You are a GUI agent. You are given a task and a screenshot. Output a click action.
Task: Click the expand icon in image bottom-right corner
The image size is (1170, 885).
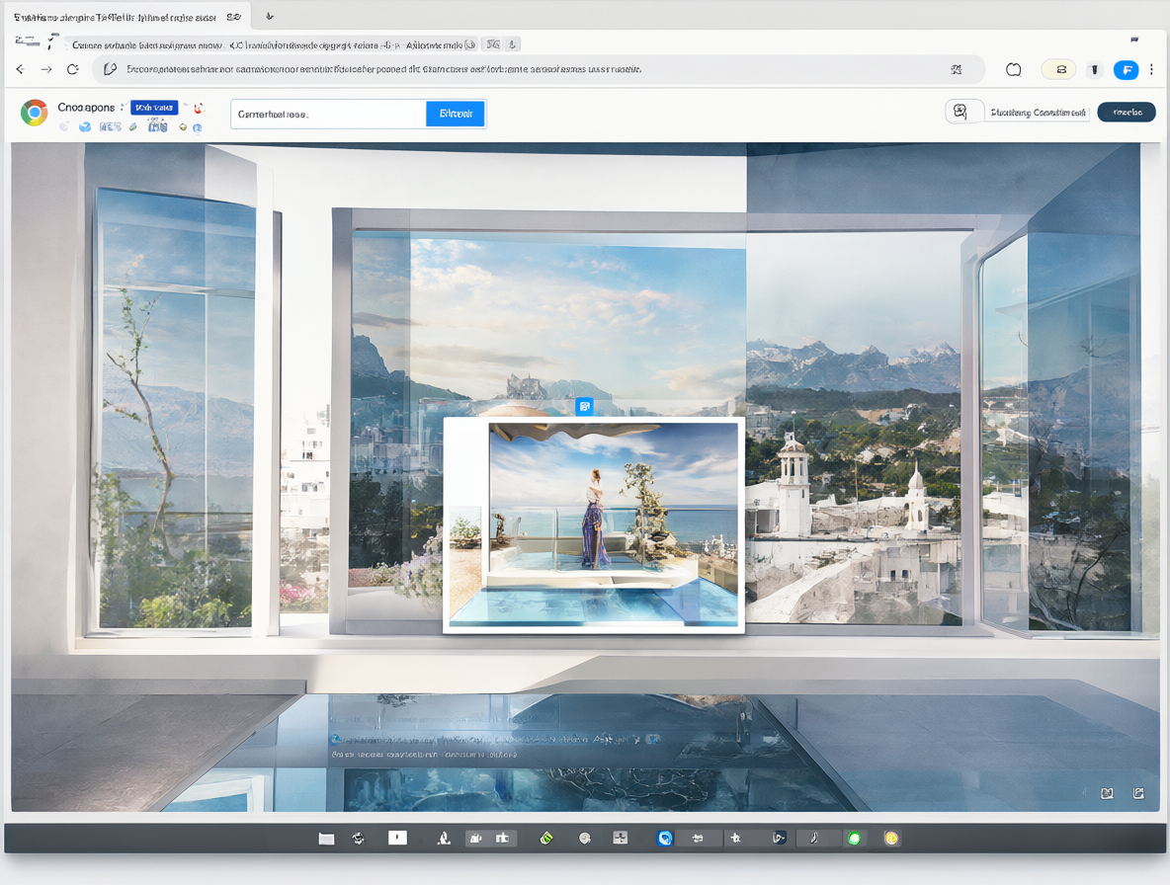pos(1138,793)
